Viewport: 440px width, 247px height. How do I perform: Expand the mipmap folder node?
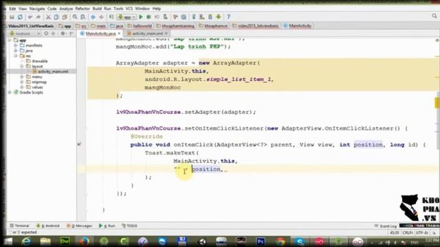(x=22, y=82)
